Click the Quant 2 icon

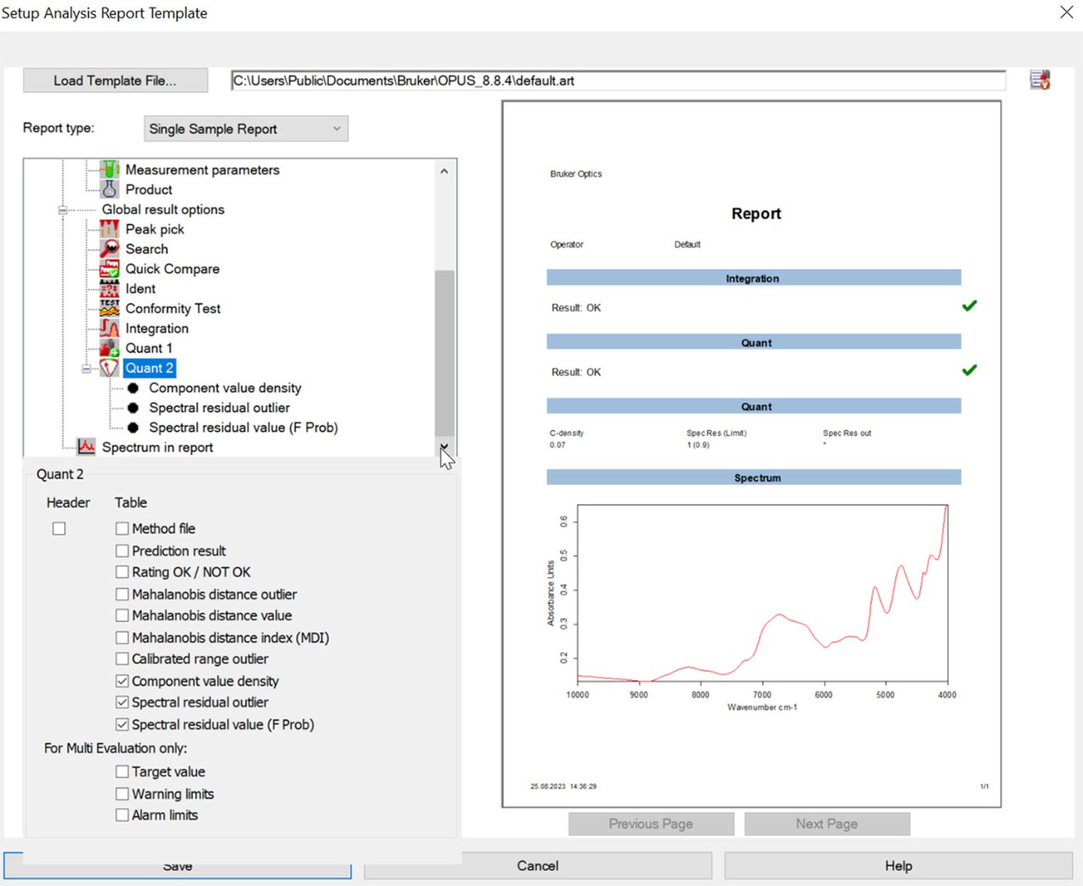point(109,368)
